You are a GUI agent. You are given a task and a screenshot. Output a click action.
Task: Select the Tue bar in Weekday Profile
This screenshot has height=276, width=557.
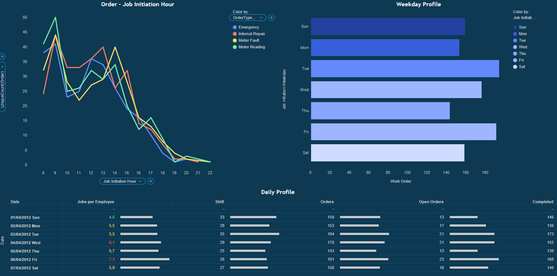click(405, 69)
